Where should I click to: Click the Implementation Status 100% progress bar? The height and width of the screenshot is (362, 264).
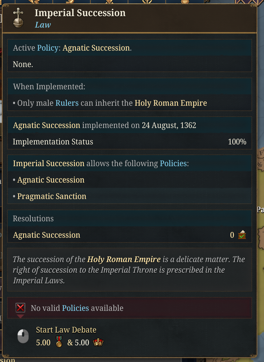tap(130, 142)
